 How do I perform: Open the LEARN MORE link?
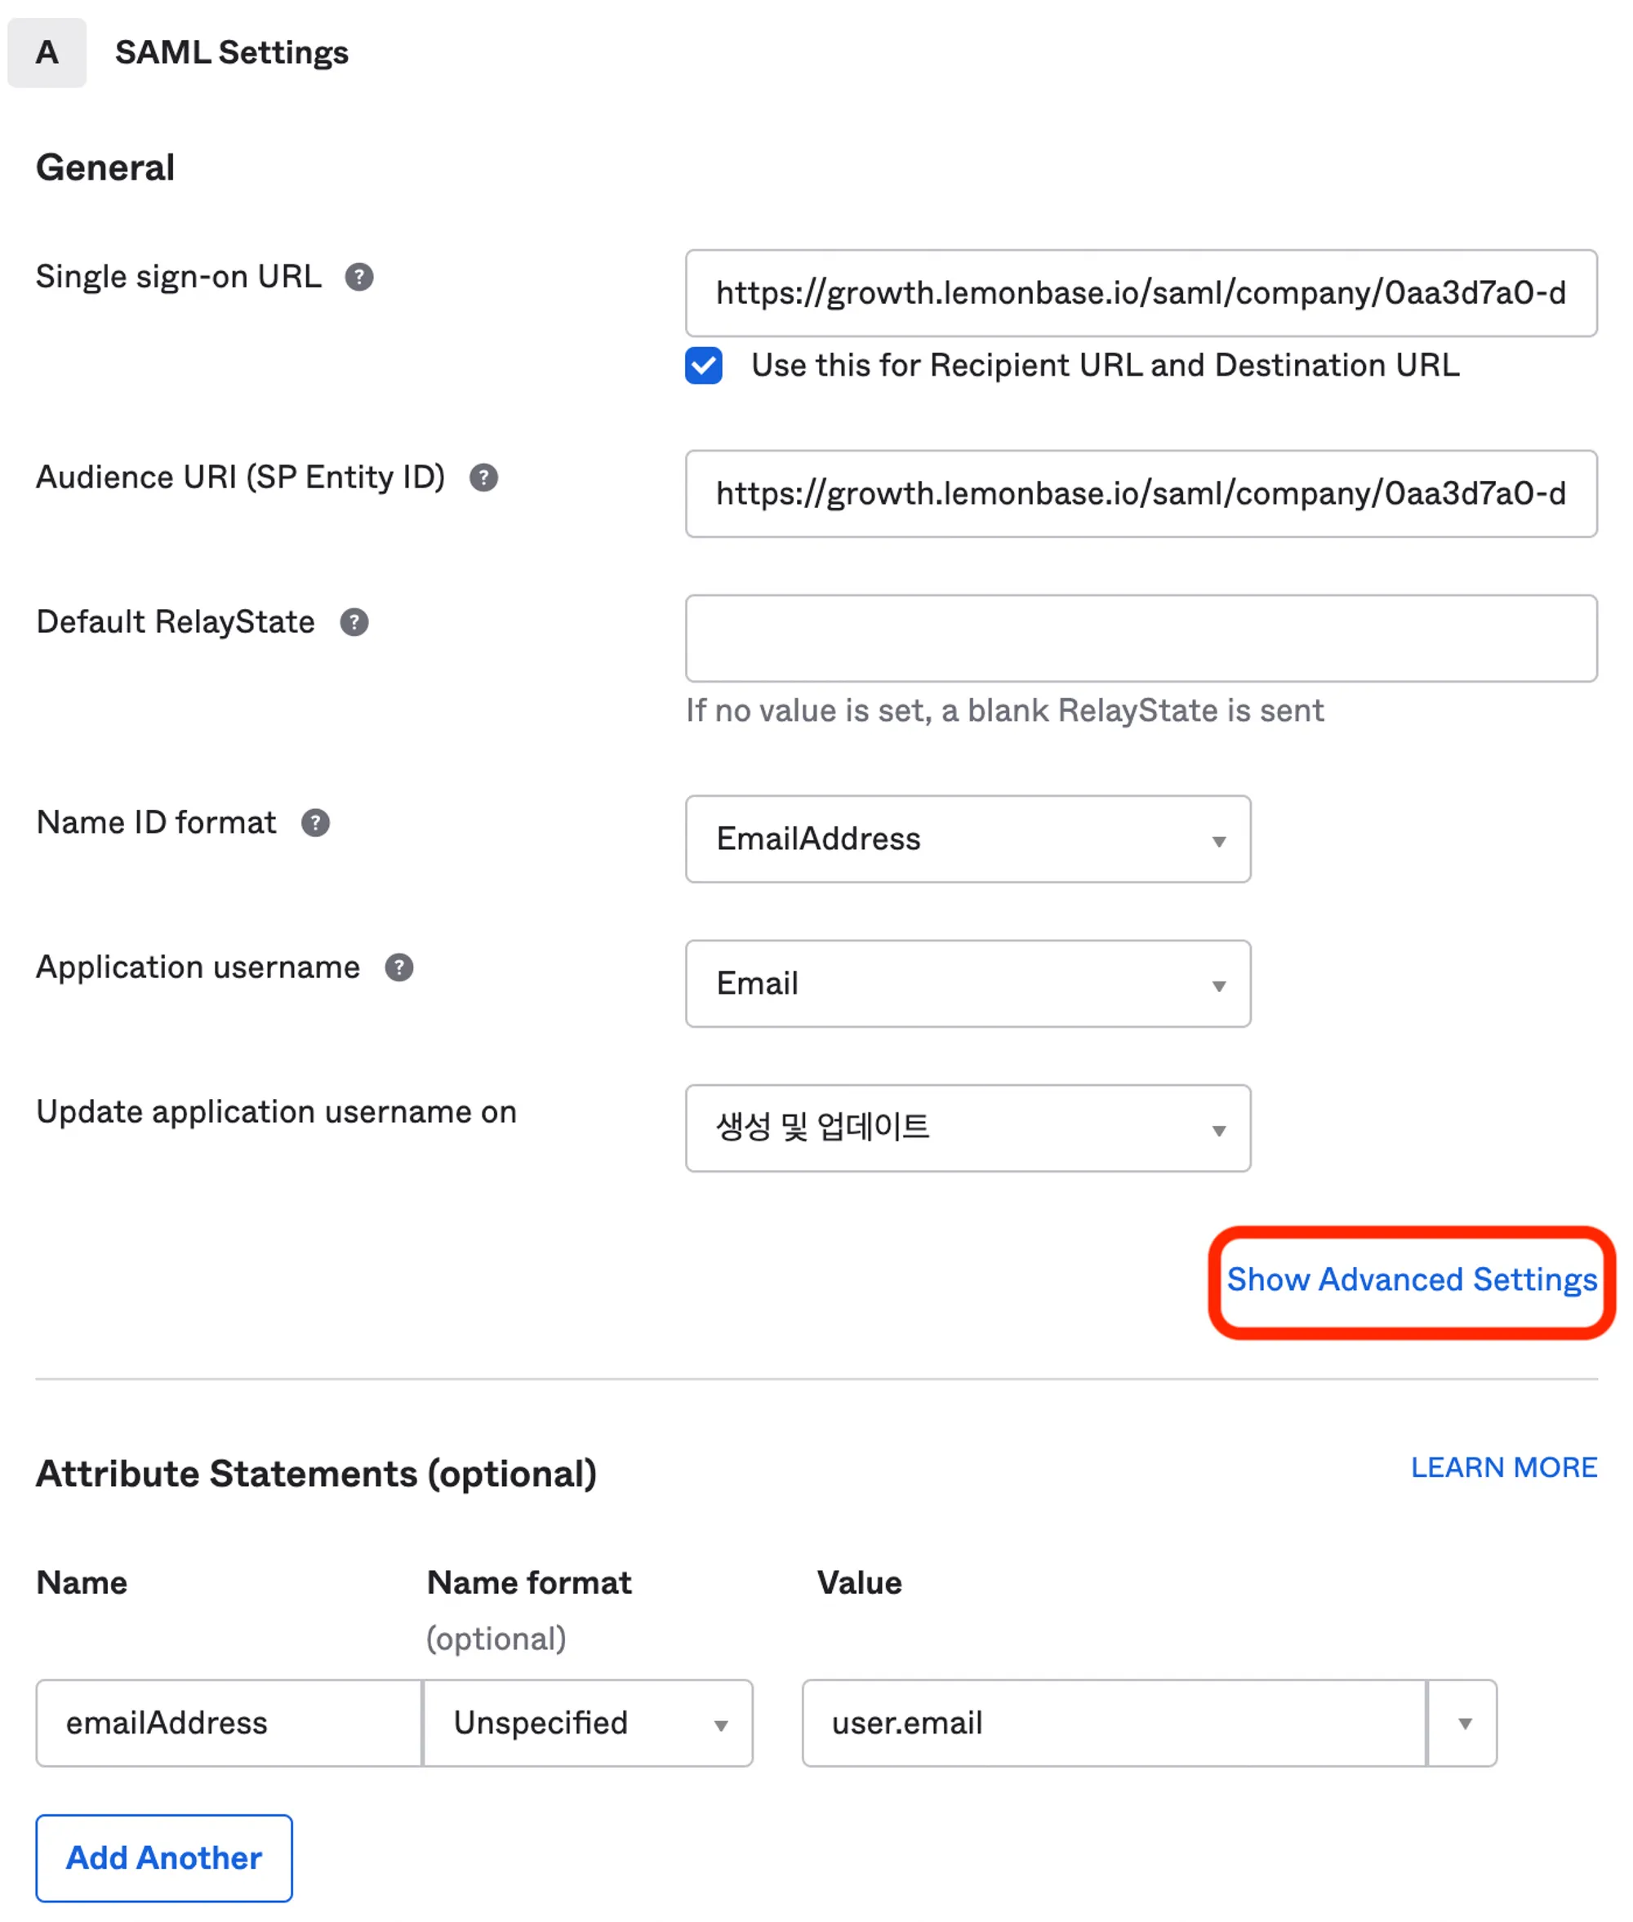(1503, 1467)
